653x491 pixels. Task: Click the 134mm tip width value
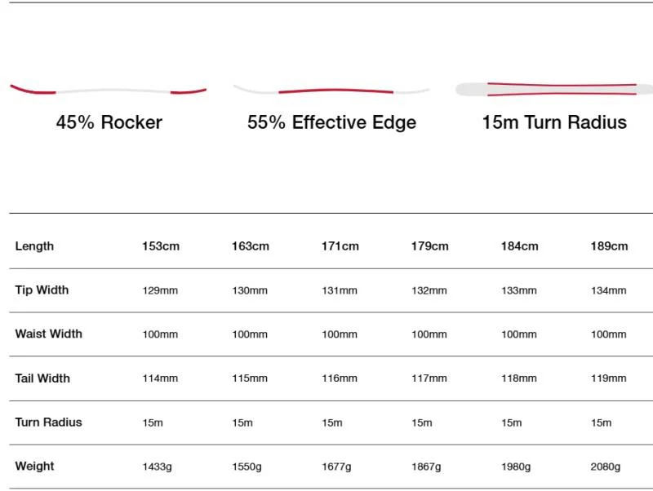(608, 290)
